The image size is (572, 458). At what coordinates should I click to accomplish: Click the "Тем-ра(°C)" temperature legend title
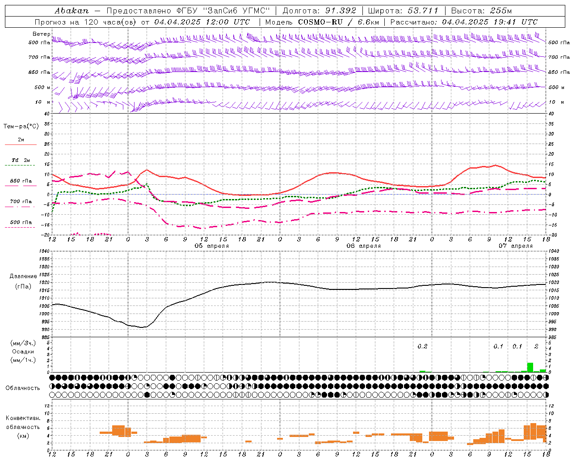[x=21, y=127]
